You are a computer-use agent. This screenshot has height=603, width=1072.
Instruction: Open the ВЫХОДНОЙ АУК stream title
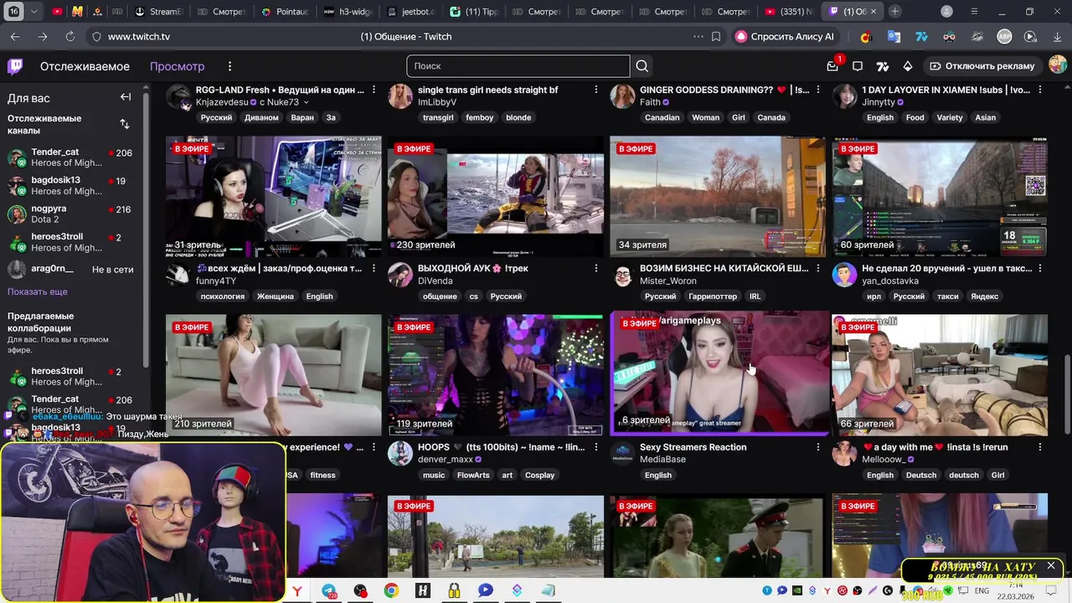(473, 269)
